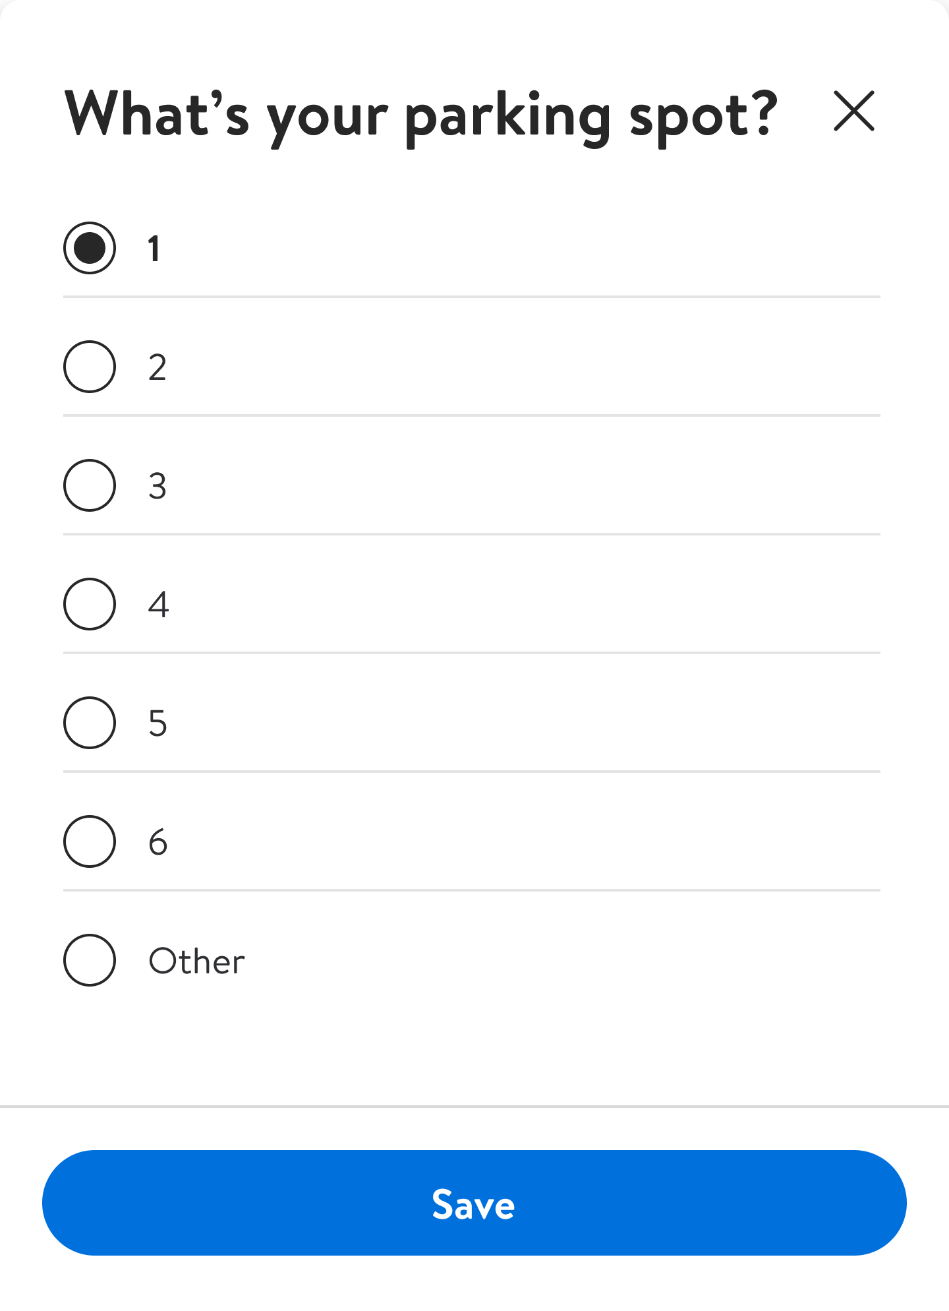949x1311 pixels.
Task: Click the 'What's your parking spot?' heading
Action: [420, 116]
